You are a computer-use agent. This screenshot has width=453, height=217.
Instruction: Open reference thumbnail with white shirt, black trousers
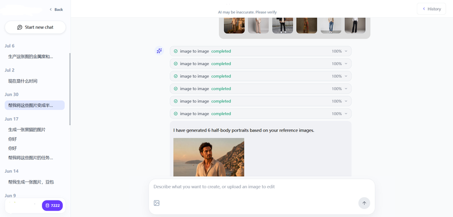(x=355, y=25)
